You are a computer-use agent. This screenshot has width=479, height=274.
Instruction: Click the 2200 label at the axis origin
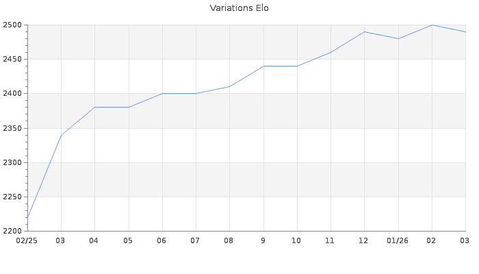[x=13, y=231]
